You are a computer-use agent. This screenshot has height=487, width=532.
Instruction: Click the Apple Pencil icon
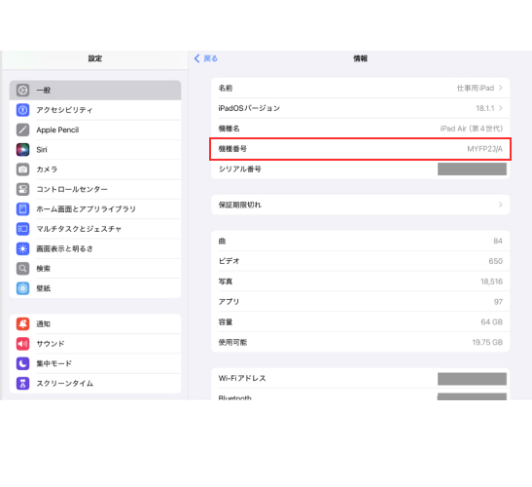(x=22, y=130)
